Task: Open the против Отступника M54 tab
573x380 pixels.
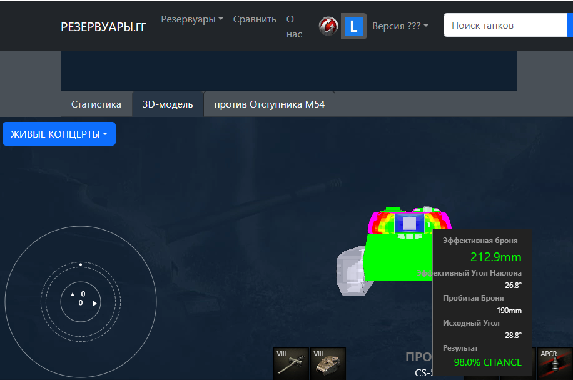Action: [x=269, y=104]
